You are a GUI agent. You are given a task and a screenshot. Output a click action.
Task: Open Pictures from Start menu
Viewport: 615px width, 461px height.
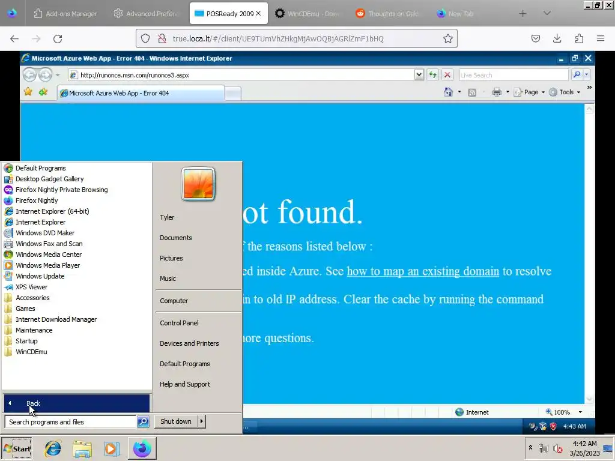pyautogui.click(x=171, y=258)
